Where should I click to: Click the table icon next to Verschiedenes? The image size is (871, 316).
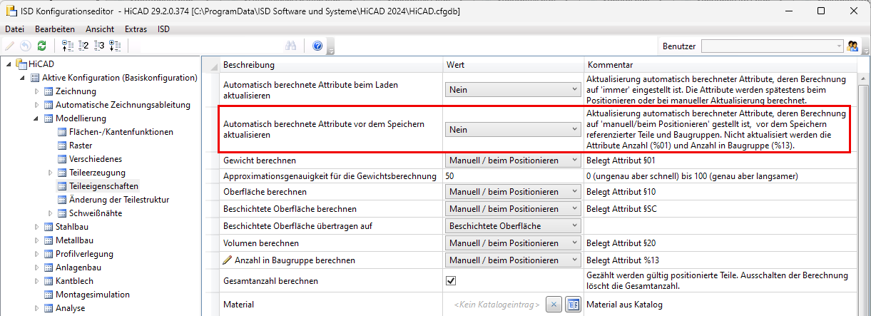[x=62, y=159]
